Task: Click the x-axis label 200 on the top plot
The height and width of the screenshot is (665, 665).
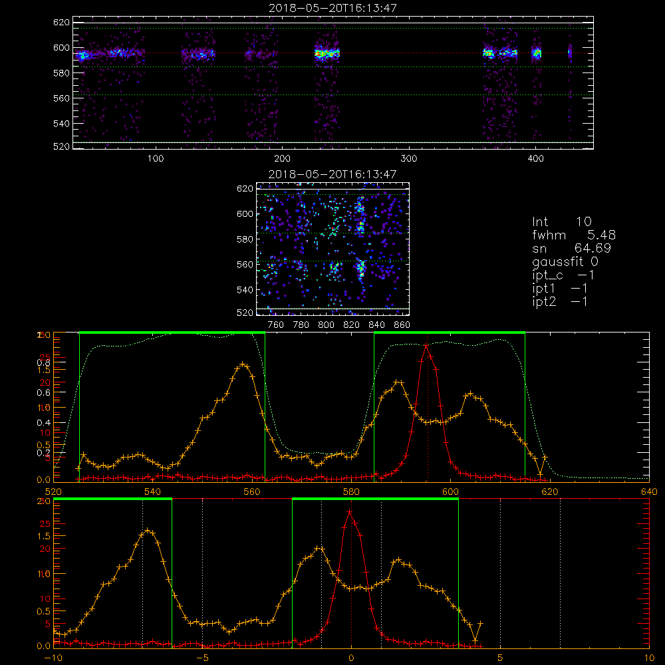Action: [x=282, y=159]
